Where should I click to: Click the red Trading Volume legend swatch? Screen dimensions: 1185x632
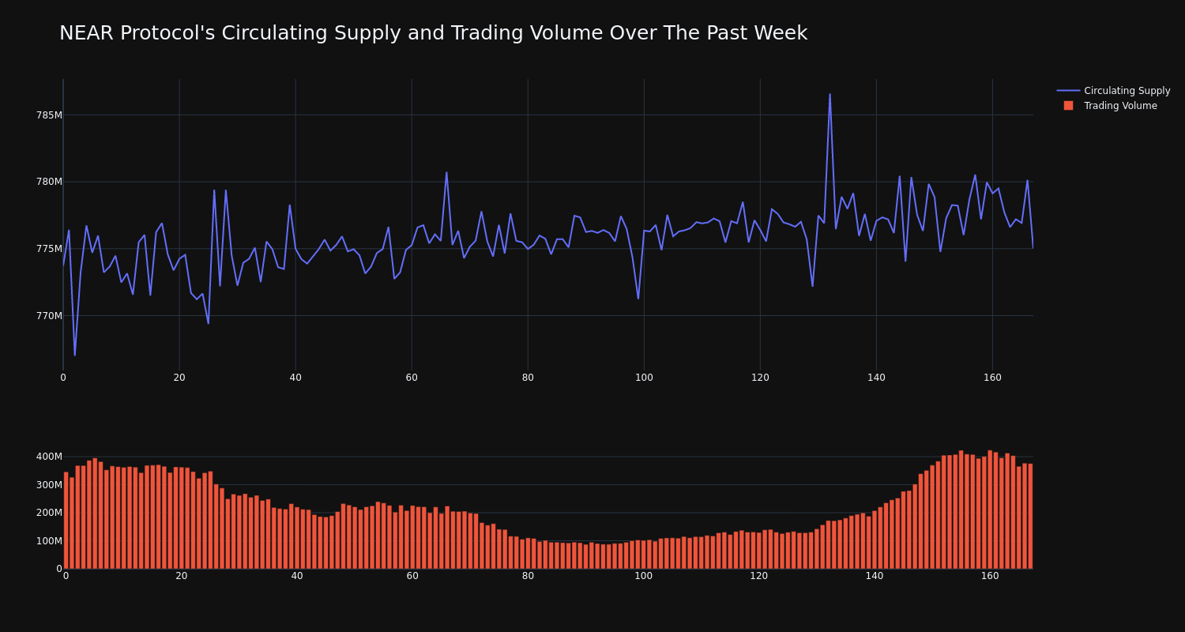point(1068,106)
